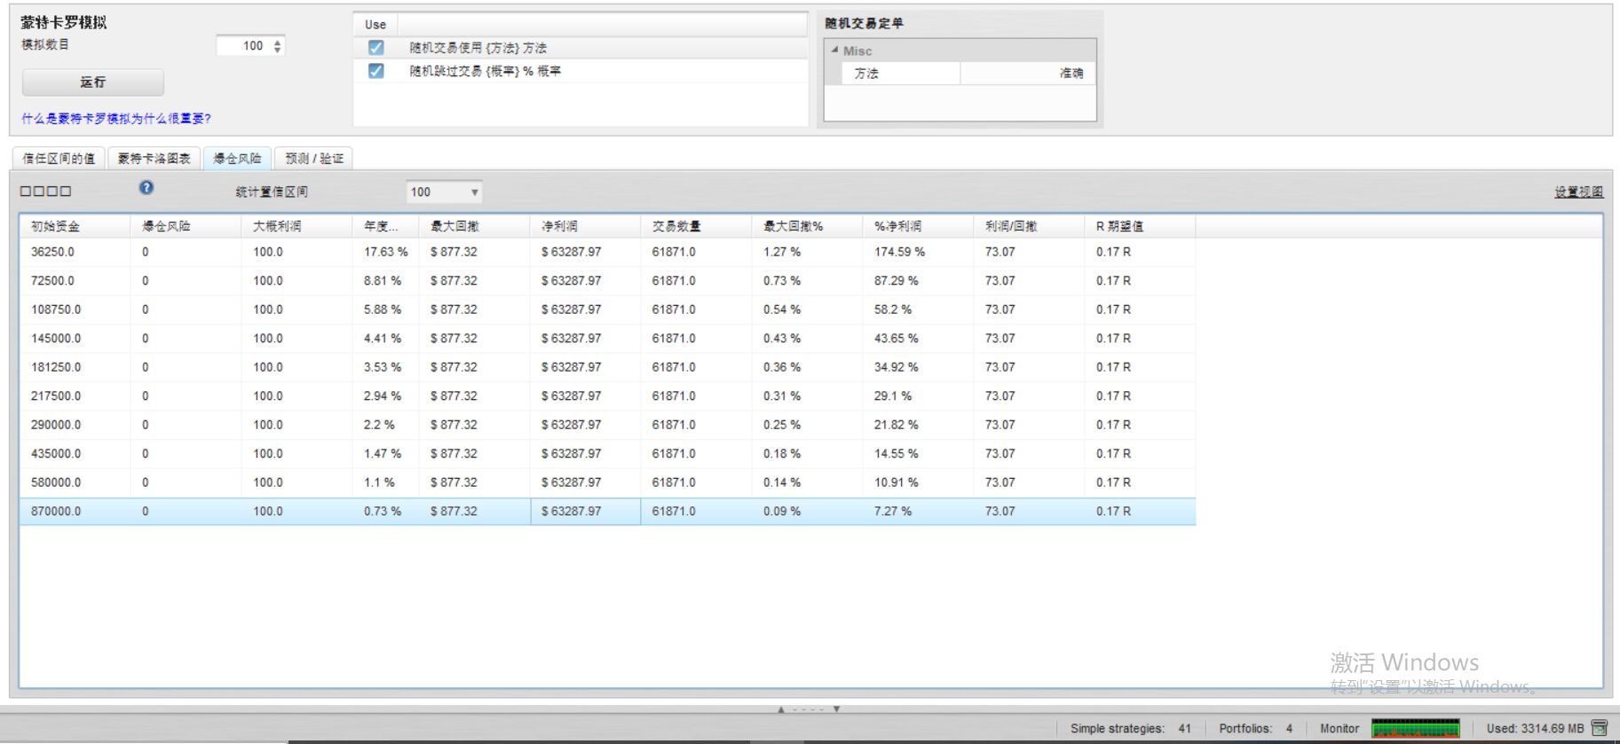Viewport: 1620px width, 744px height.
Task: Click the memory cleanup icon beside Used MB
Action: click(1600, 728)
